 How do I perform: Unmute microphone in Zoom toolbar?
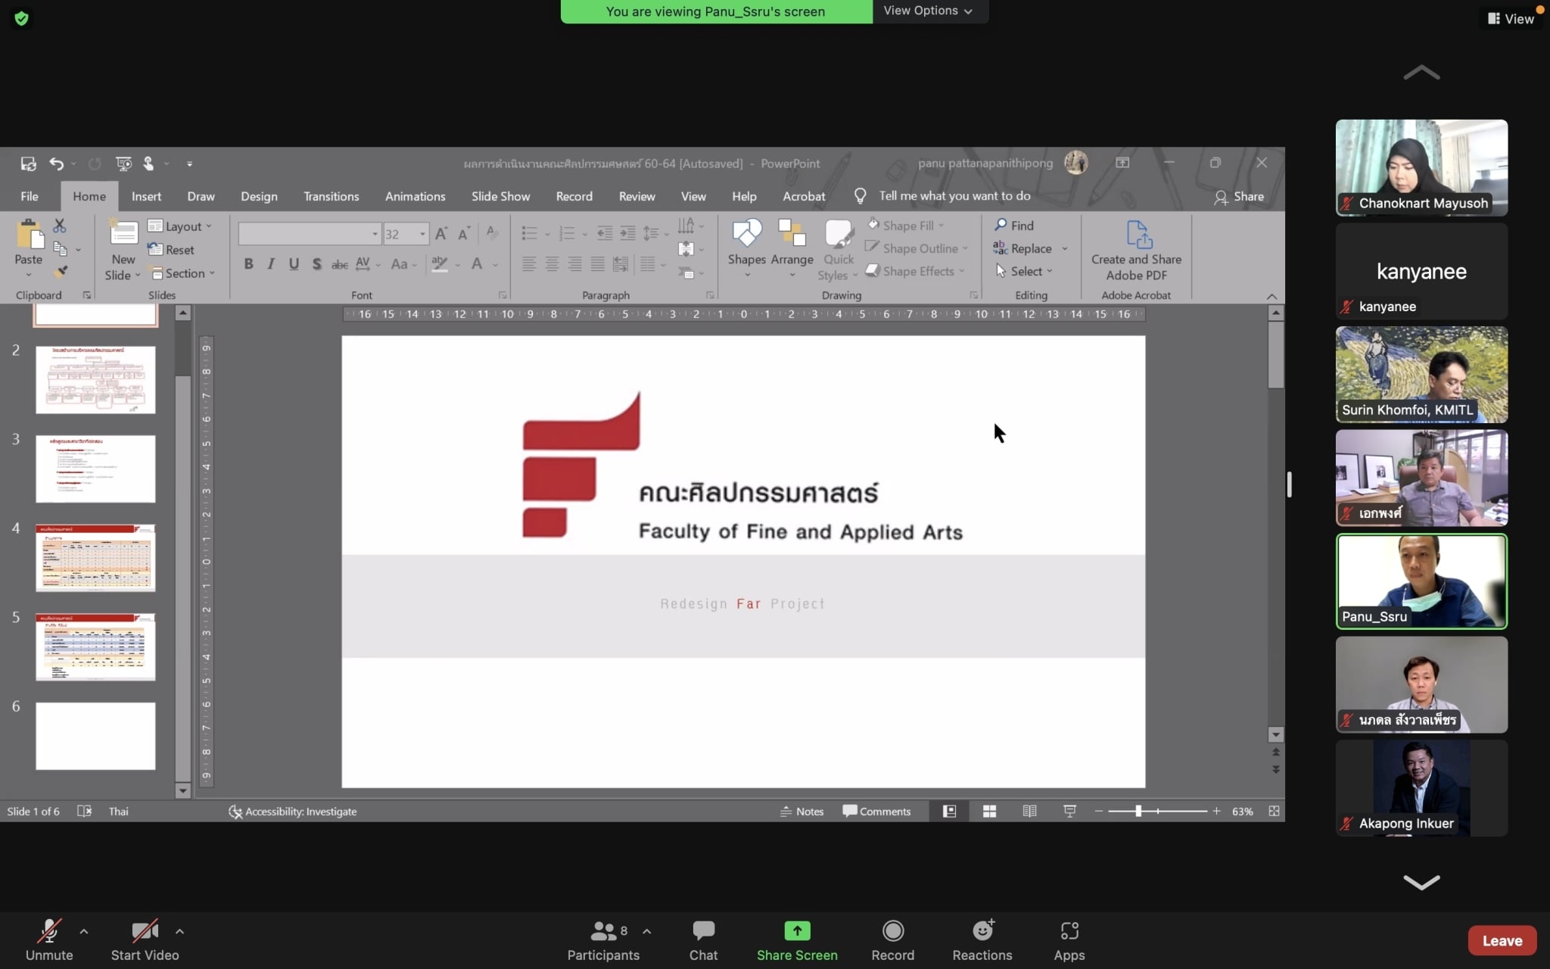pyautogui.click(x=49, y=939)
